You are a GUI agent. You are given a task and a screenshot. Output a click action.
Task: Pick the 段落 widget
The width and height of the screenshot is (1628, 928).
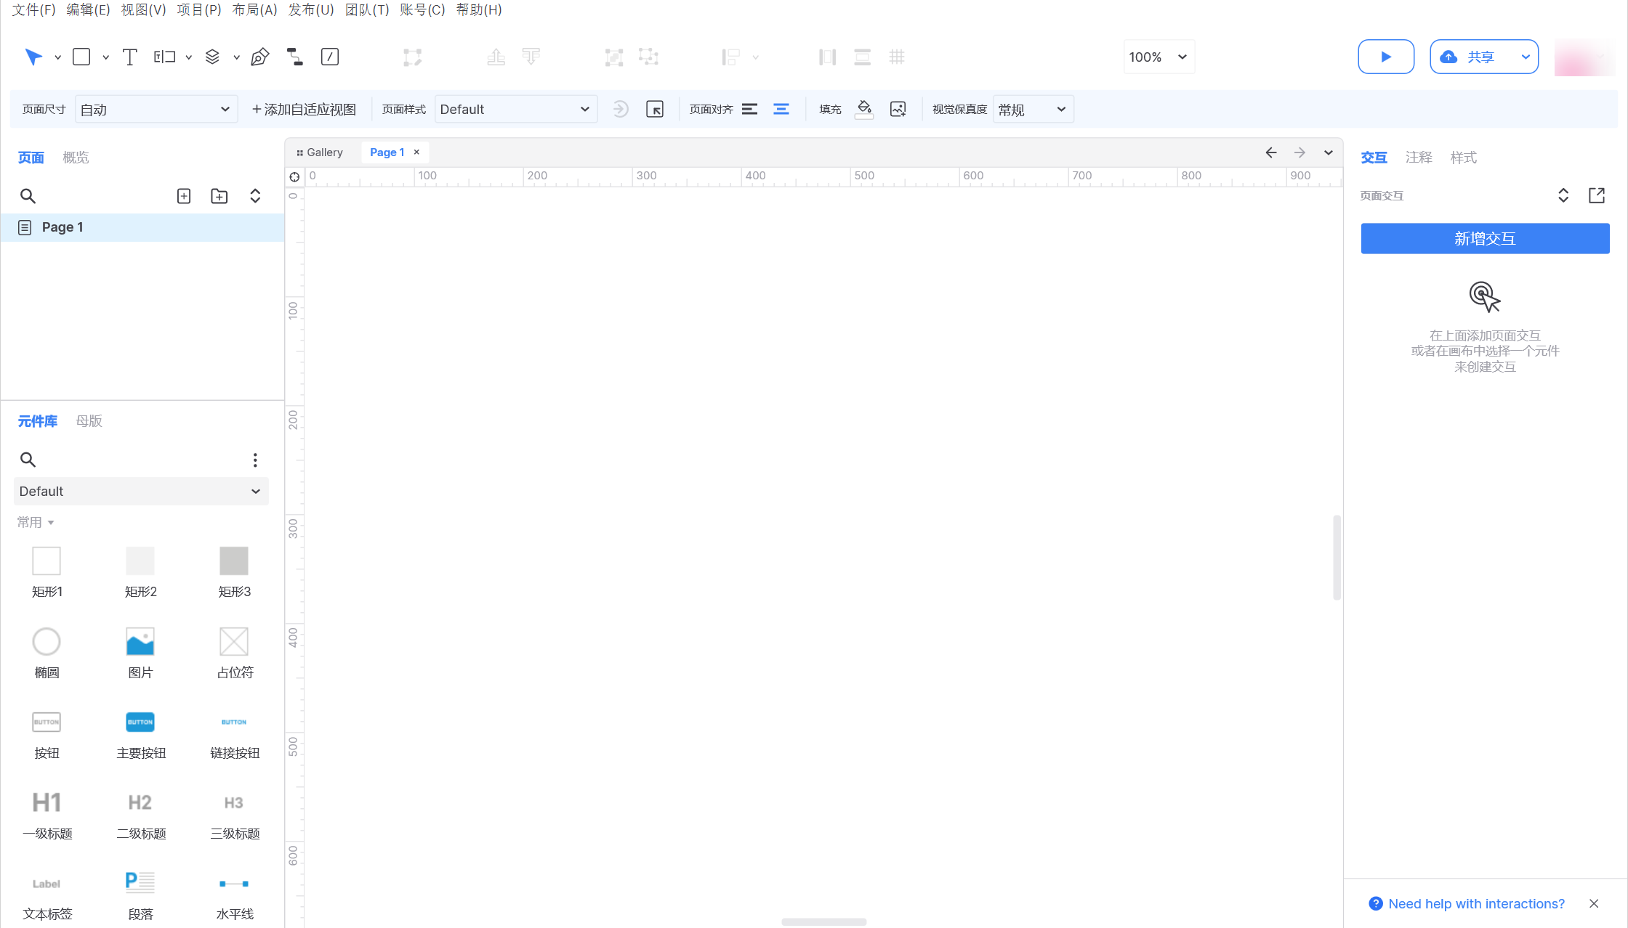pyautogui.click(x=140, y=895)
